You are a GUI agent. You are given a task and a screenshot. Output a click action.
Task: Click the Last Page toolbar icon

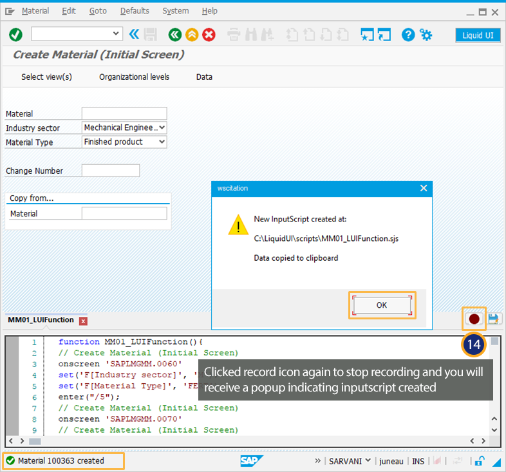(342, 35)
